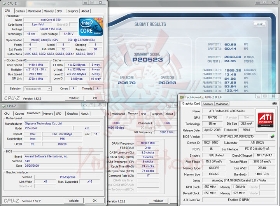Click the Command Rate 1T value

[148, 176]
